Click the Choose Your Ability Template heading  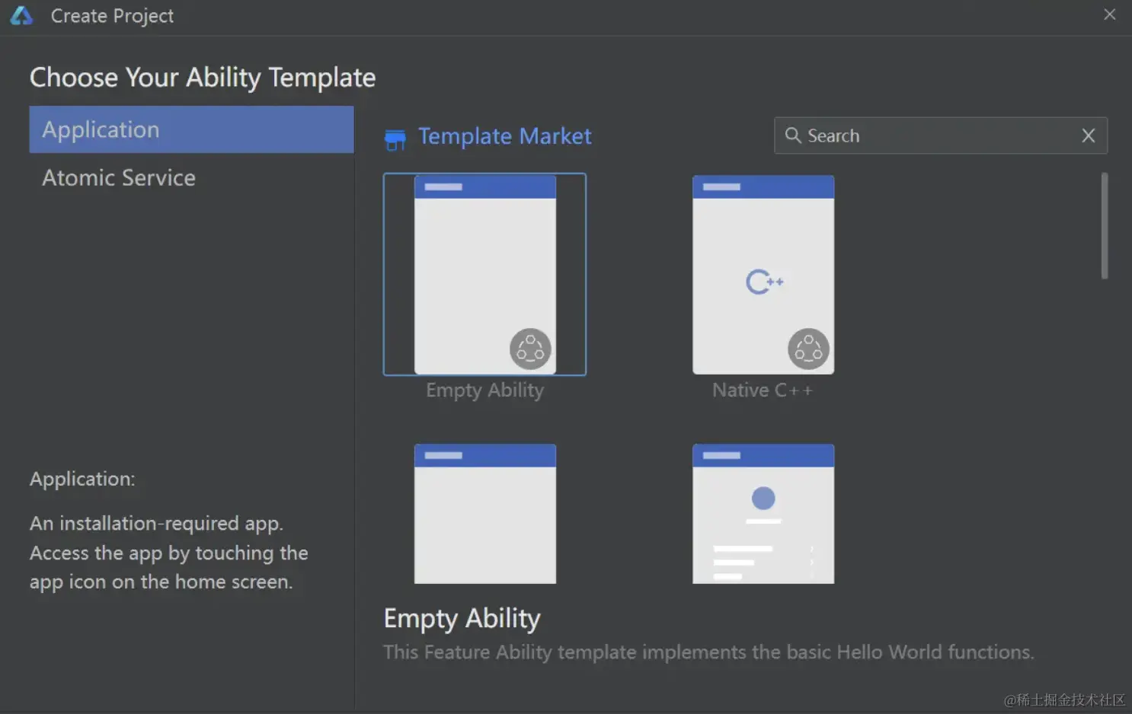pos(203,78)
